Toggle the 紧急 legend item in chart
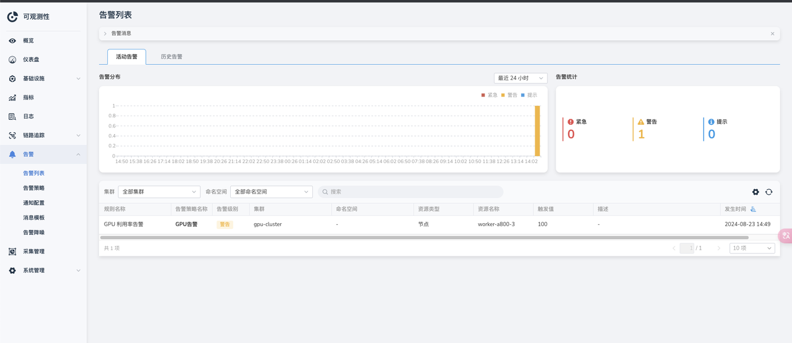 coord(489,95)
